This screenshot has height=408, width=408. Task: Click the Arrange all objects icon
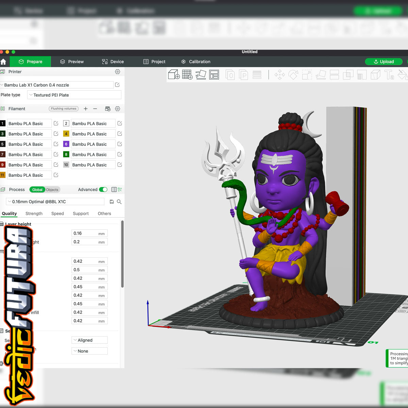click(214, 74)
